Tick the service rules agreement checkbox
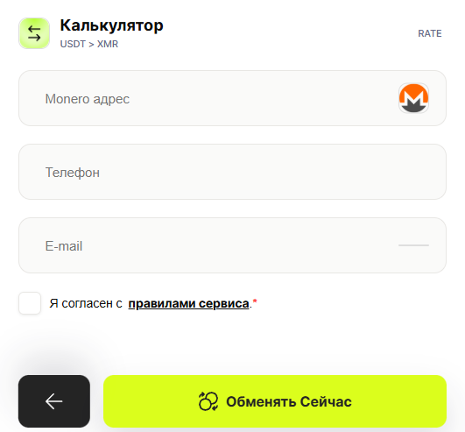This screenshot has width=465, height=432. [30, 303]
